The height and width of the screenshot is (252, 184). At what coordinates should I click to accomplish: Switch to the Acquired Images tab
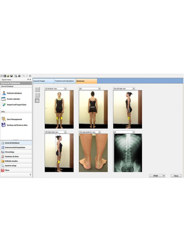tap(43, 81)
